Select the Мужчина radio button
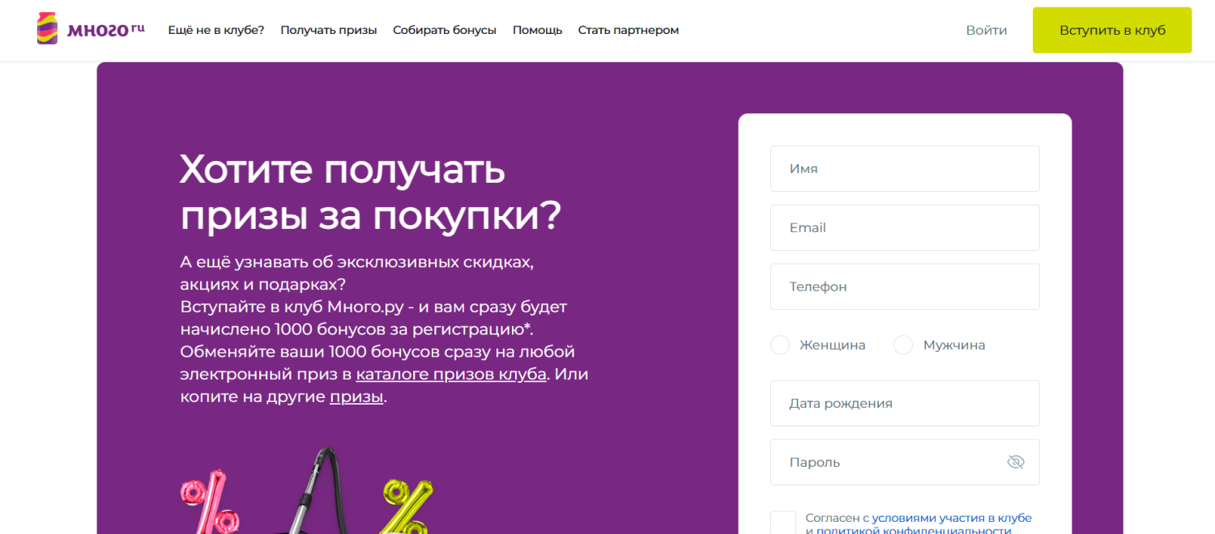1215x534 pixels. [x=903, y=345]
